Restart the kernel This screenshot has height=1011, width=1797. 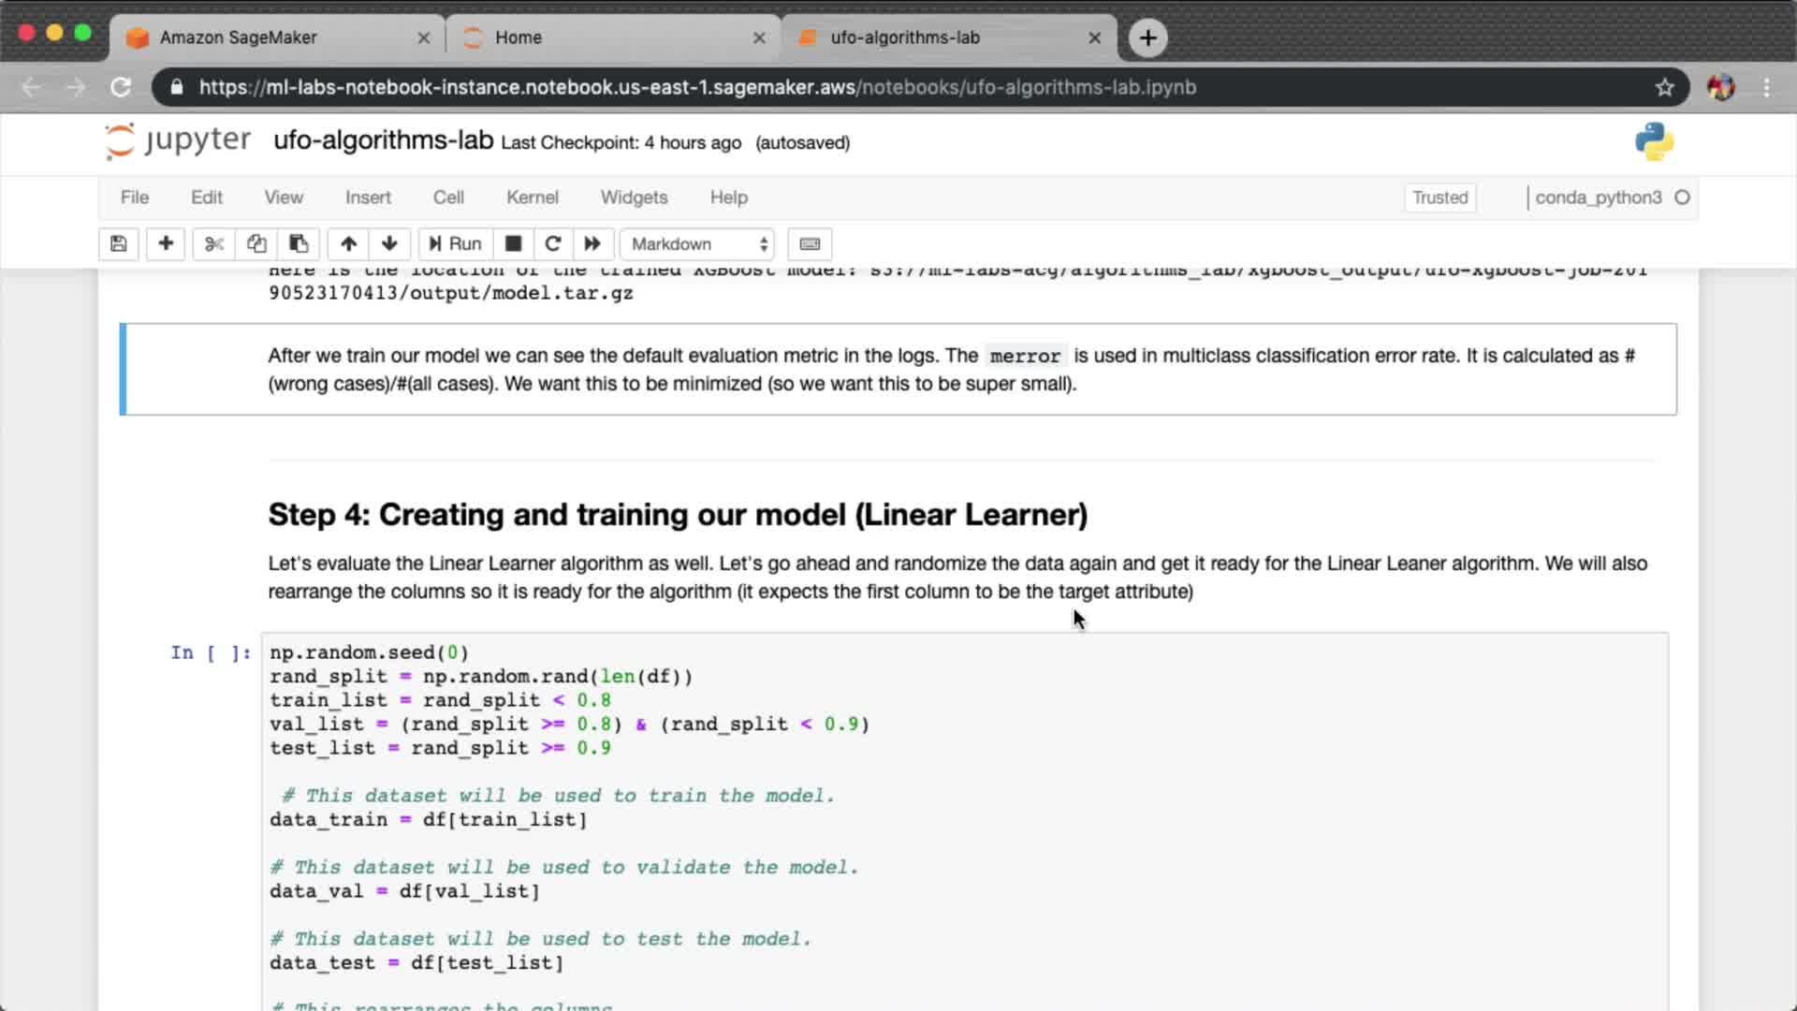(x=552, y=243)
